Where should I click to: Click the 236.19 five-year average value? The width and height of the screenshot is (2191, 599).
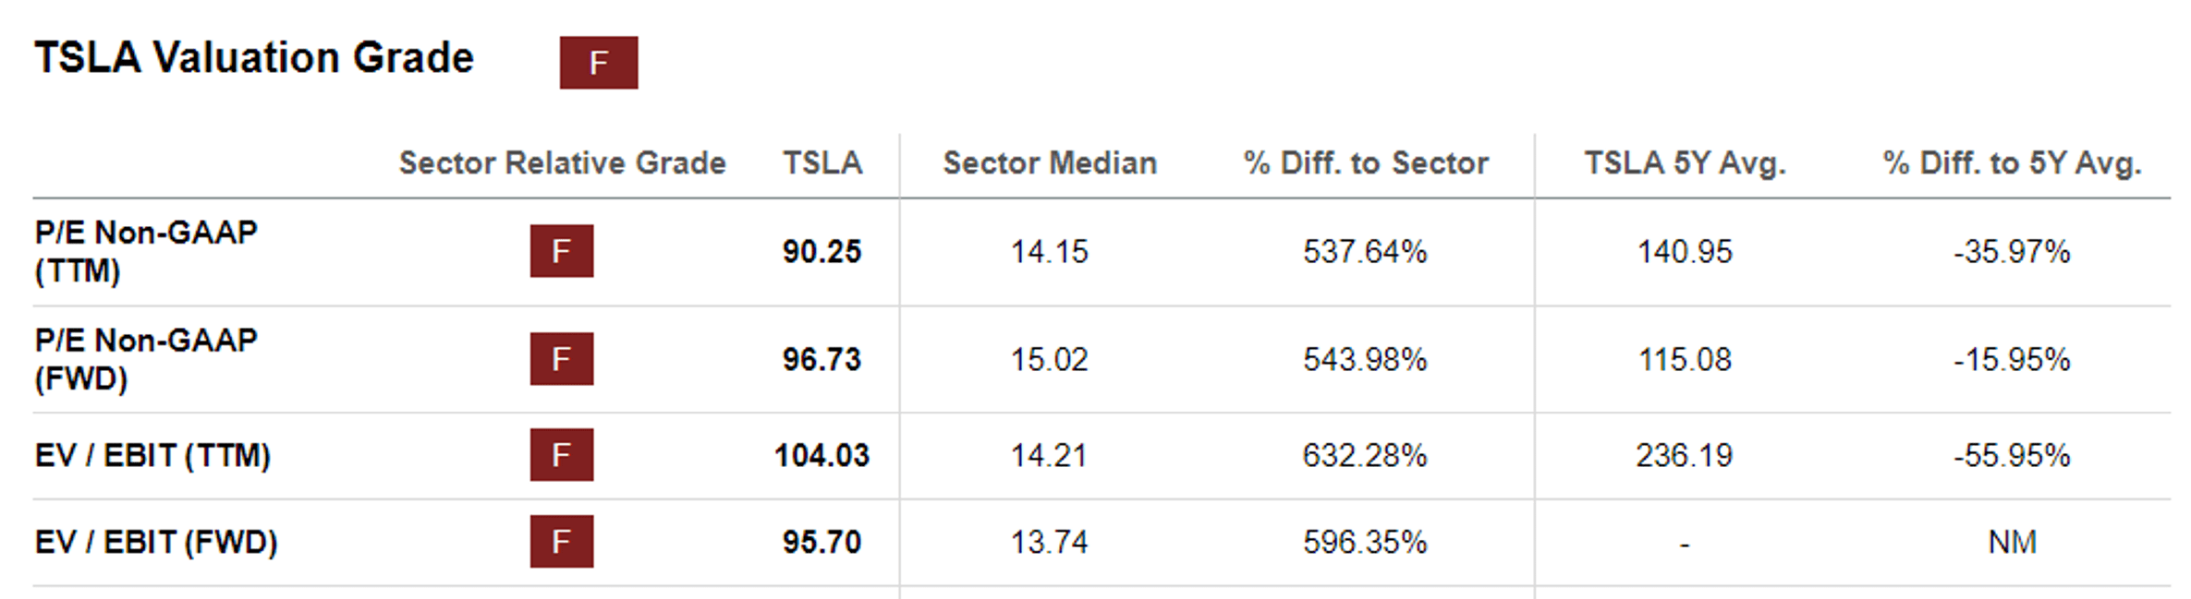pos(1684,455)
